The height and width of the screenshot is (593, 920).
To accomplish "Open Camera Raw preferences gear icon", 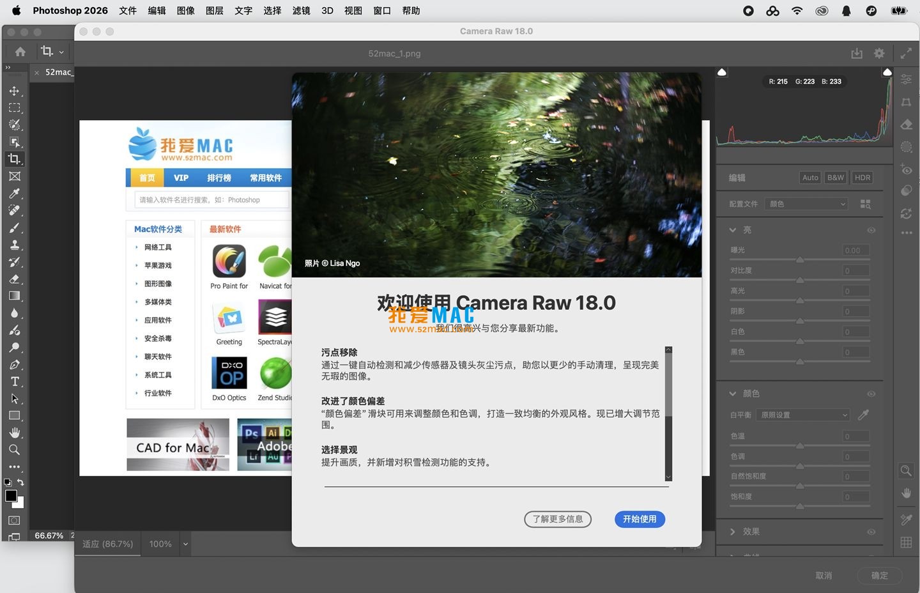I will pyautogui.click(x=879, y=53).
